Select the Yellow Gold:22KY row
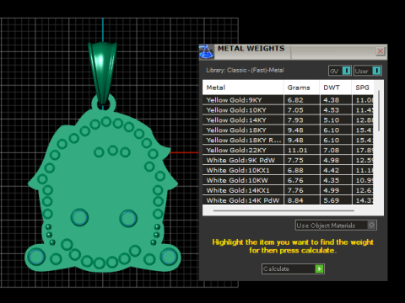 (288, 150)
